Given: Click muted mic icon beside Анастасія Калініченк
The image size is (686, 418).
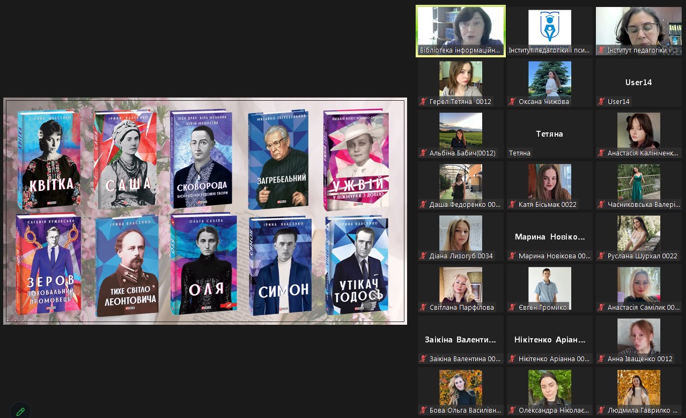Looking at the screenshot, I should click(602, 153).
